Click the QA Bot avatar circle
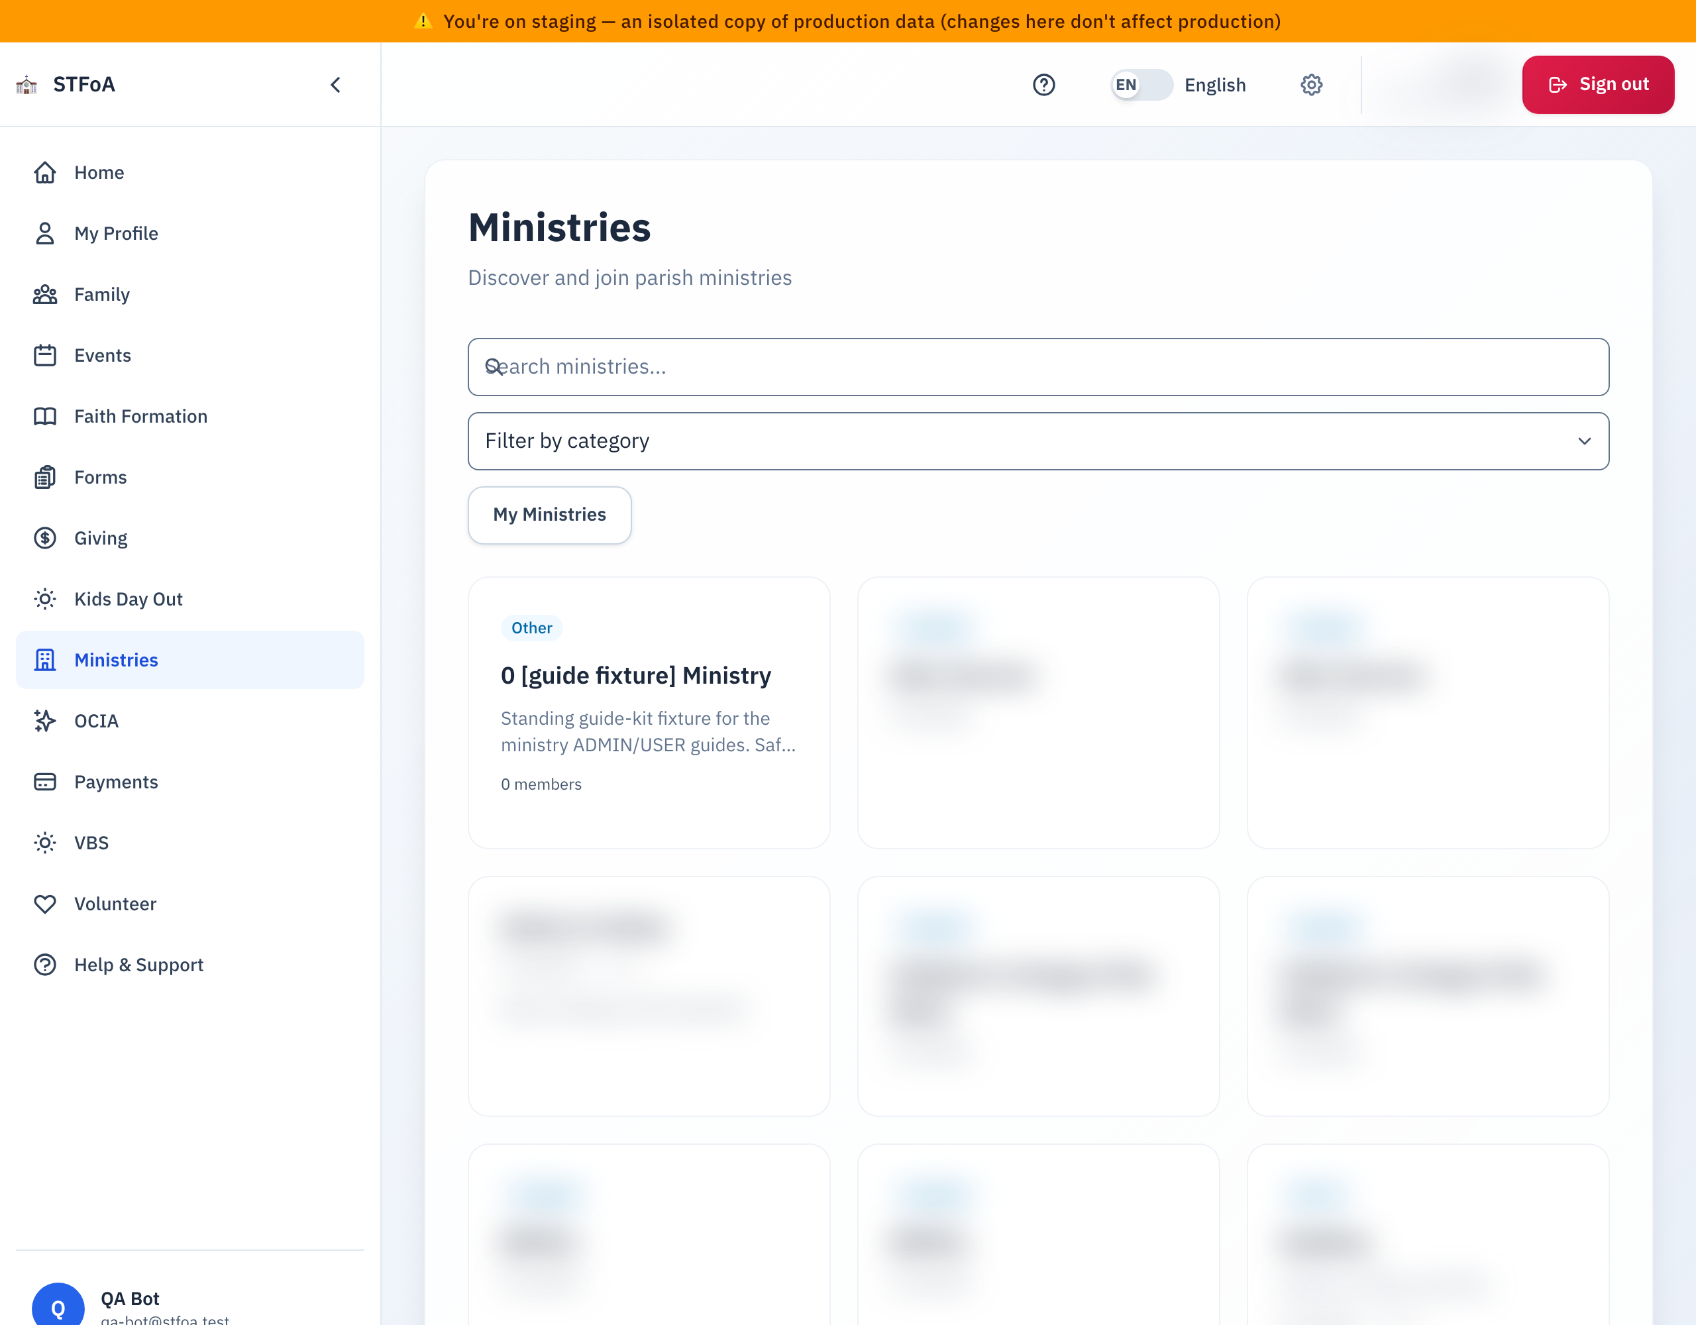Viewport: 1696px width, 1325px height. coord(58,1307)
